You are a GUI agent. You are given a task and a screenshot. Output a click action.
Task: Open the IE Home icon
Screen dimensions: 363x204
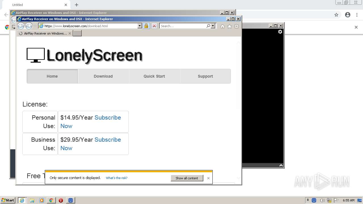(223, 26)
